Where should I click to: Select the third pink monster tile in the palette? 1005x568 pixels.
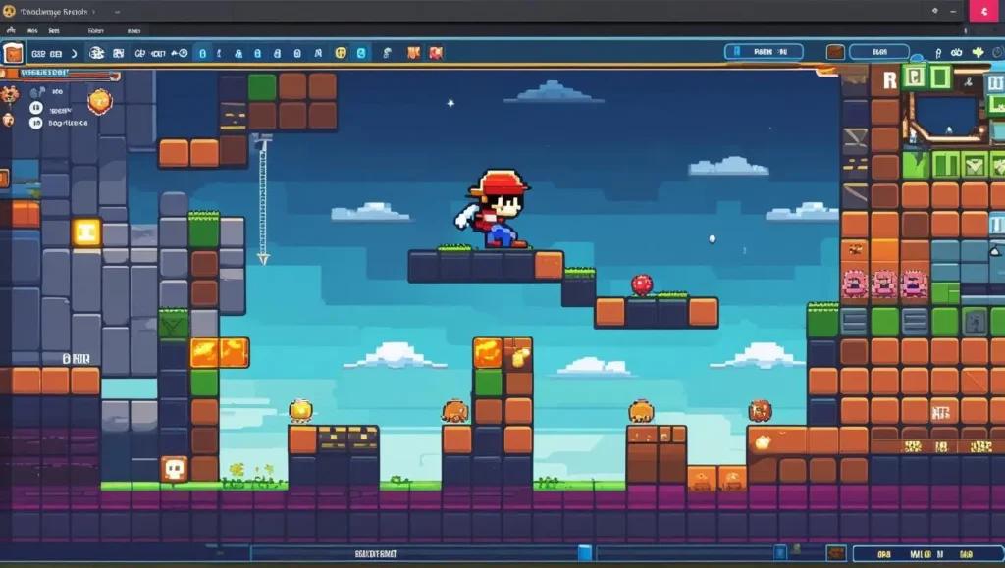914,284
